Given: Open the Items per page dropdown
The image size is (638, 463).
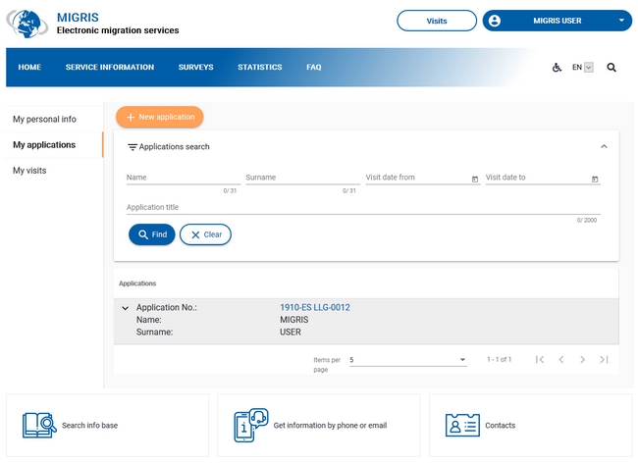Looking at the screenshot, I should click(x=407, y=360).
